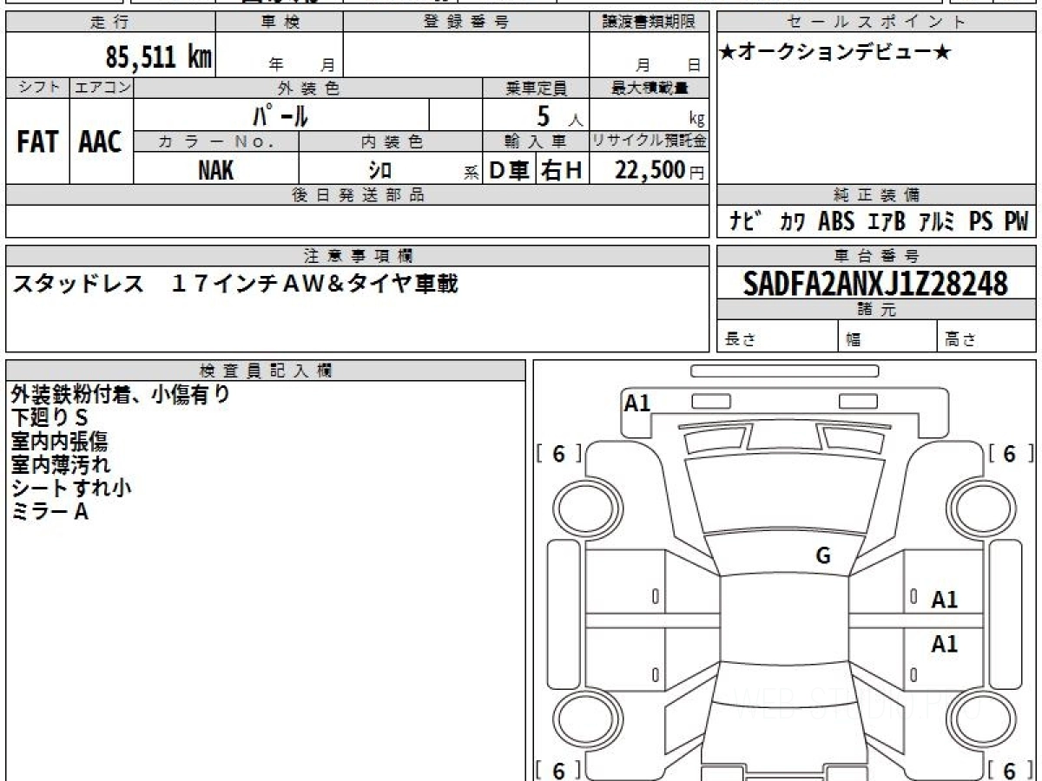Click the 検査員記入欄 header

coord(266,371)
